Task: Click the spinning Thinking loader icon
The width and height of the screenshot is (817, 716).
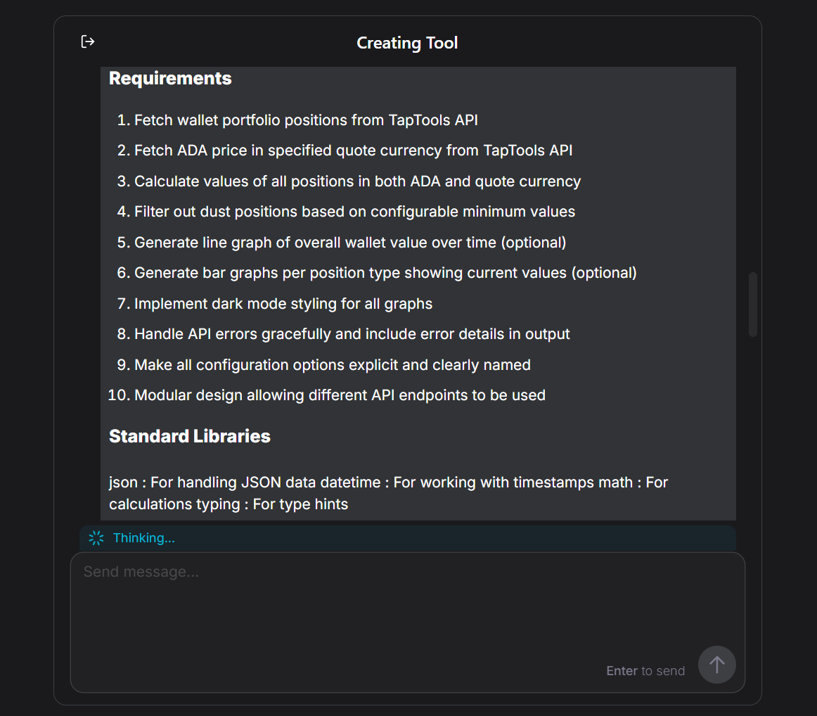Action: tap(96, 539)
